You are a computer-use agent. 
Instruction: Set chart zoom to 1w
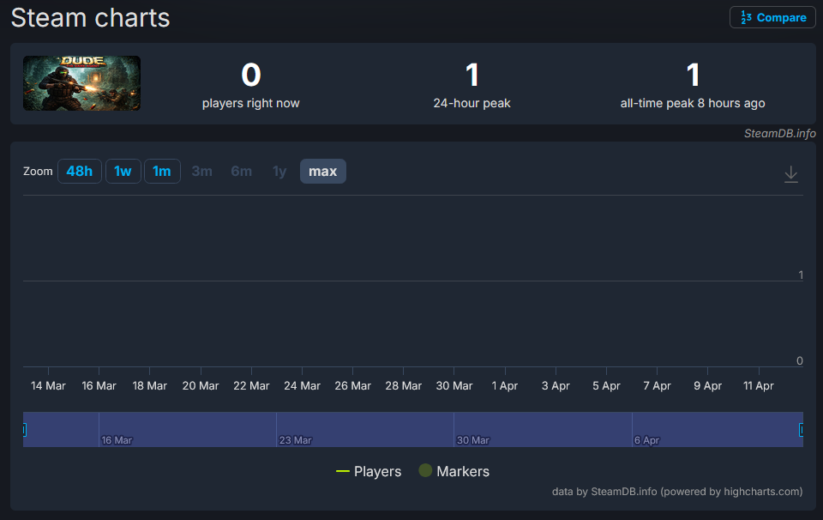tap(123, 172)
